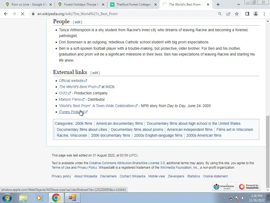This screenshot has width=270, height=203.
Task: Open File Explorer from the taskbar
Action: (23, 198)
